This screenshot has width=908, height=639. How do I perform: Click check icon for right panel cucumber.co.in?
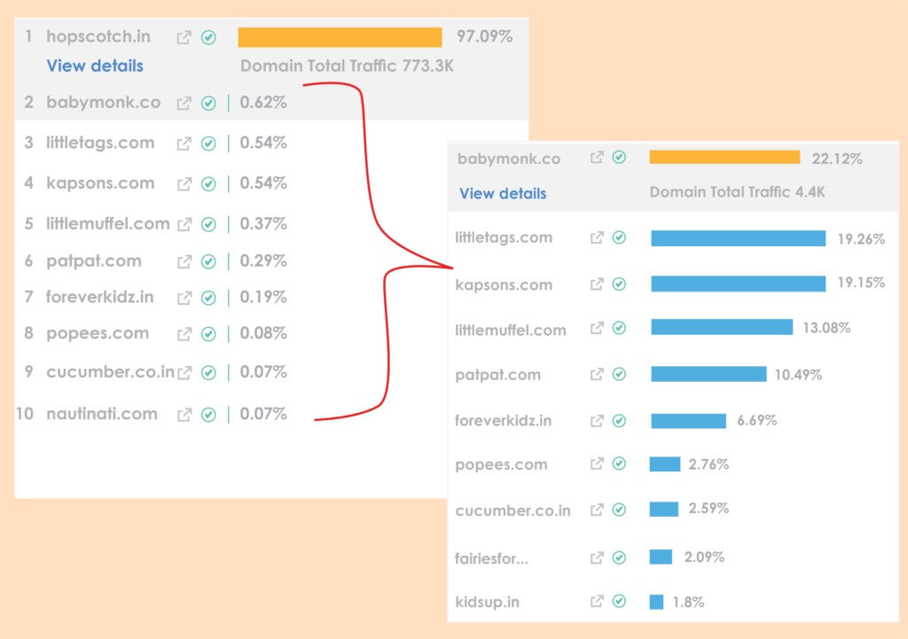click(619, 510)
